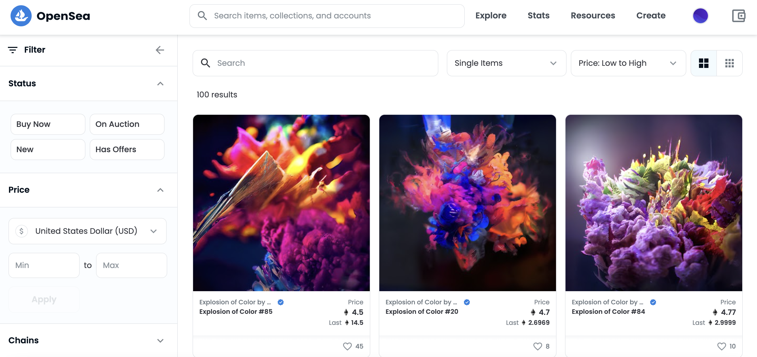Open the Explore menu
This screenshot has width=757, height=357.
tap(491, 16)
